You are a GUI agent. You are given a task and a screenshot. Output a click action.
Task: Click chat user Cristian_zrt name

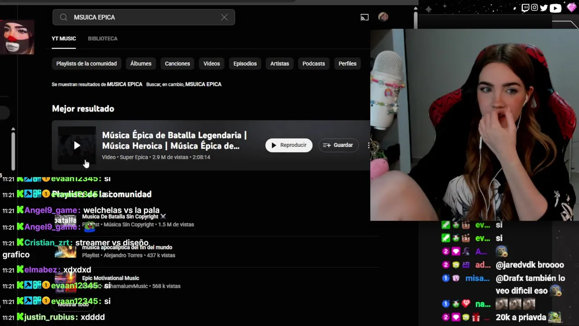(47, 243)
